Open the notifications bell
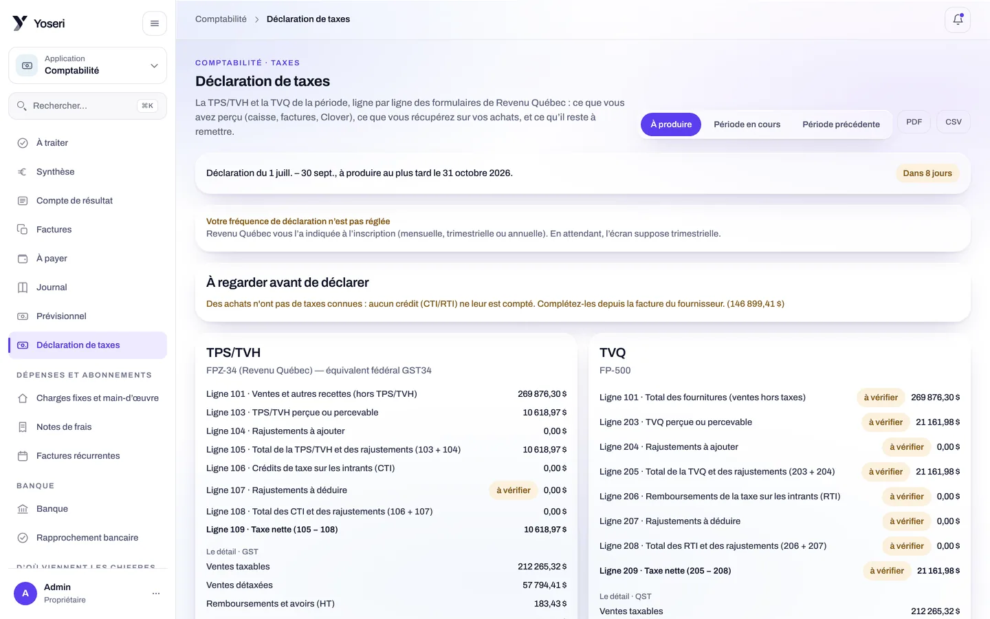The width and height of the screenshot is (990, 619). point(958,19)
